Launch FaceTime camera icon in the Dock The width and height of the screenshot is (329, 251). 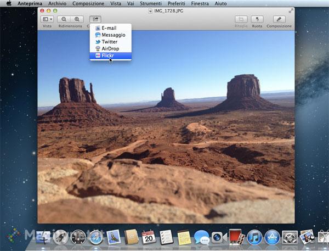pos(219,238)
